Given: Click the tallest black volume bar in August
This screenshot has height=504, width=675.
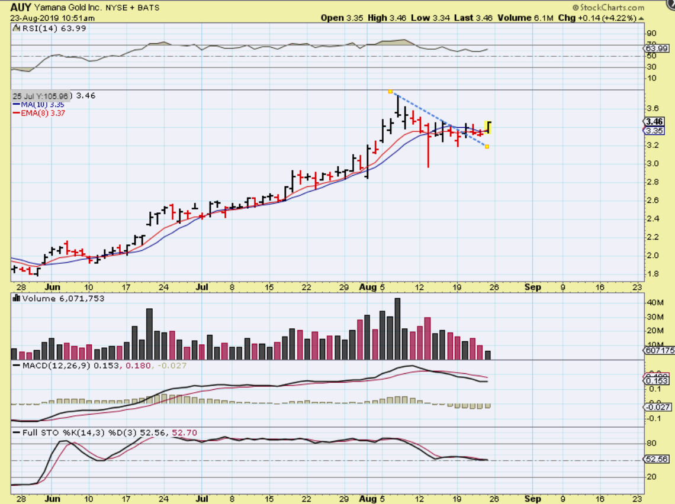Looking at the screenshot, I should click(397, 329).
